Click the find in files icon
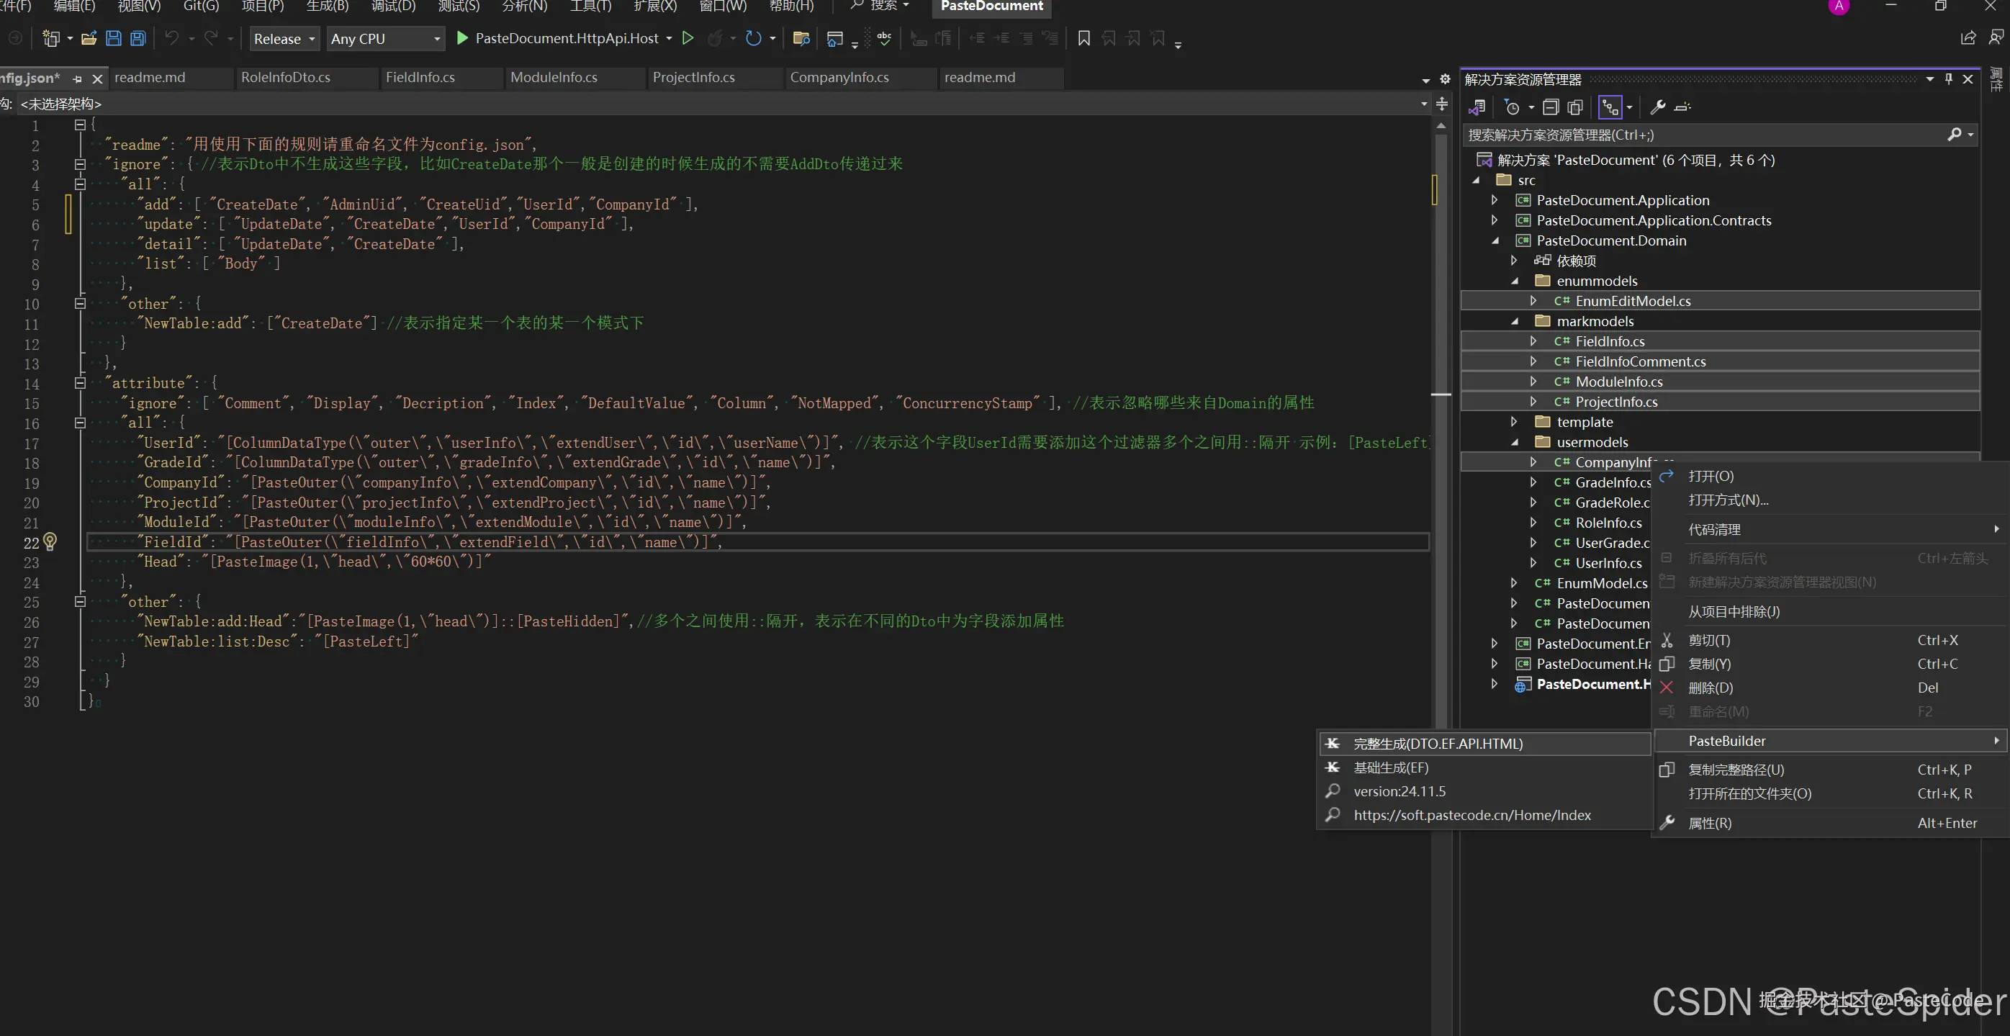Screen dimensions: 2010x1036 (x=801, y=38)
